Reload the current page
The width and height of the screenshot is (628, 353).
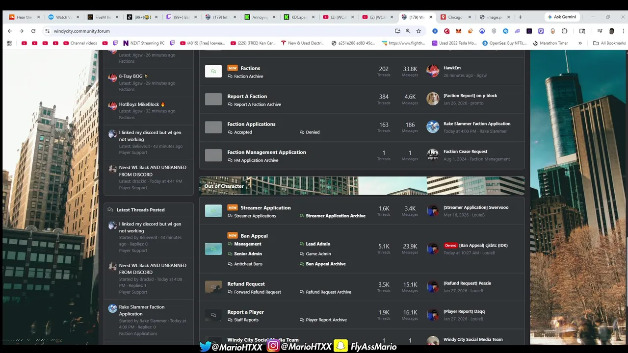(x=33, y=31)
